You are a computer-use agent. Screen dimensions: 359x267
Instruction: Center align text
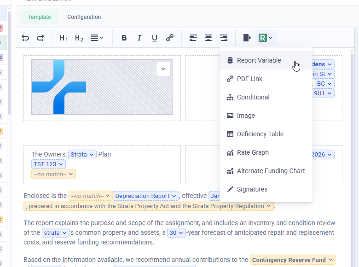[208, 38]
